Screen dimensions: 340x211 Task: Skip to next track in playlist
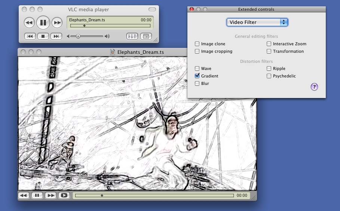(x=56, y=36)
